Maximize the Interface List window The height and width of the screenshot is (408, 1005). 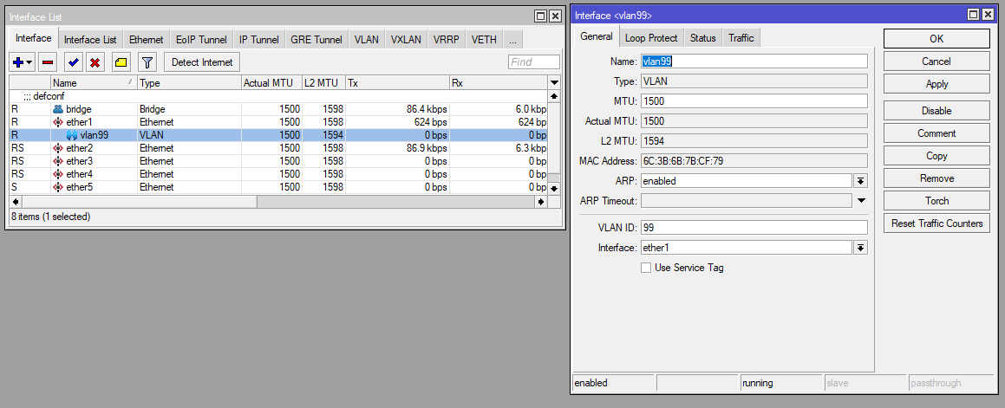540,16
